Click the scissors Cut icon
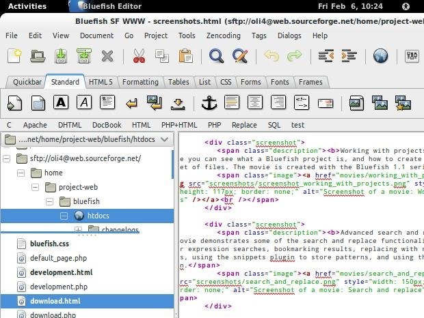Image resolution: width=424 pixels, height=318 pixels. 140,56
